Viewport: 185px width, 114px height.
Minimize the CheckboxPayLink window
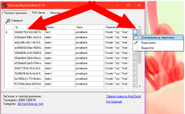point(118,5)
